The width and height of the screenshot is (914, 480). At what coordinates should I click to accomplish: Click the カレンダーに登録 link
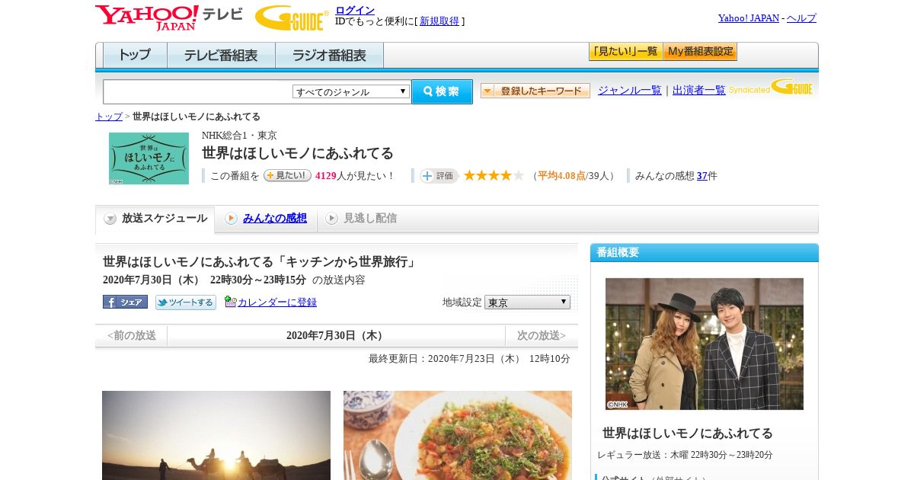click(277, 302)
